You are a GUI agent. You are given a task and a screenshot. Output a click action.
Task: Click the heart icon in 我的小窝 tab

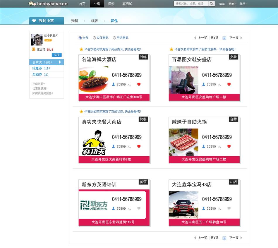(x=34, y=21)
